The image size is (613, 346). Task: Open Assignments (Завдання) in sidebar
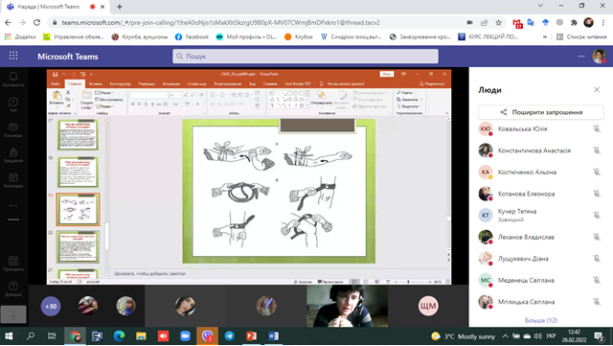pyautogui.click(x=13, y=155)
